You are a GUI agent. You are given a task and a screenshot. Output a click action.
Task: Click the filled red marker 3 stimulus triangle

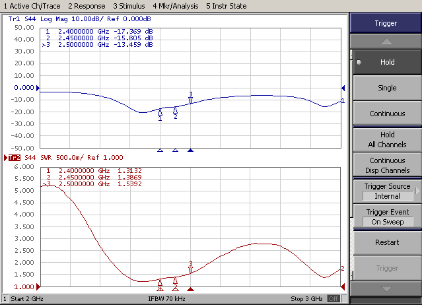191,289
